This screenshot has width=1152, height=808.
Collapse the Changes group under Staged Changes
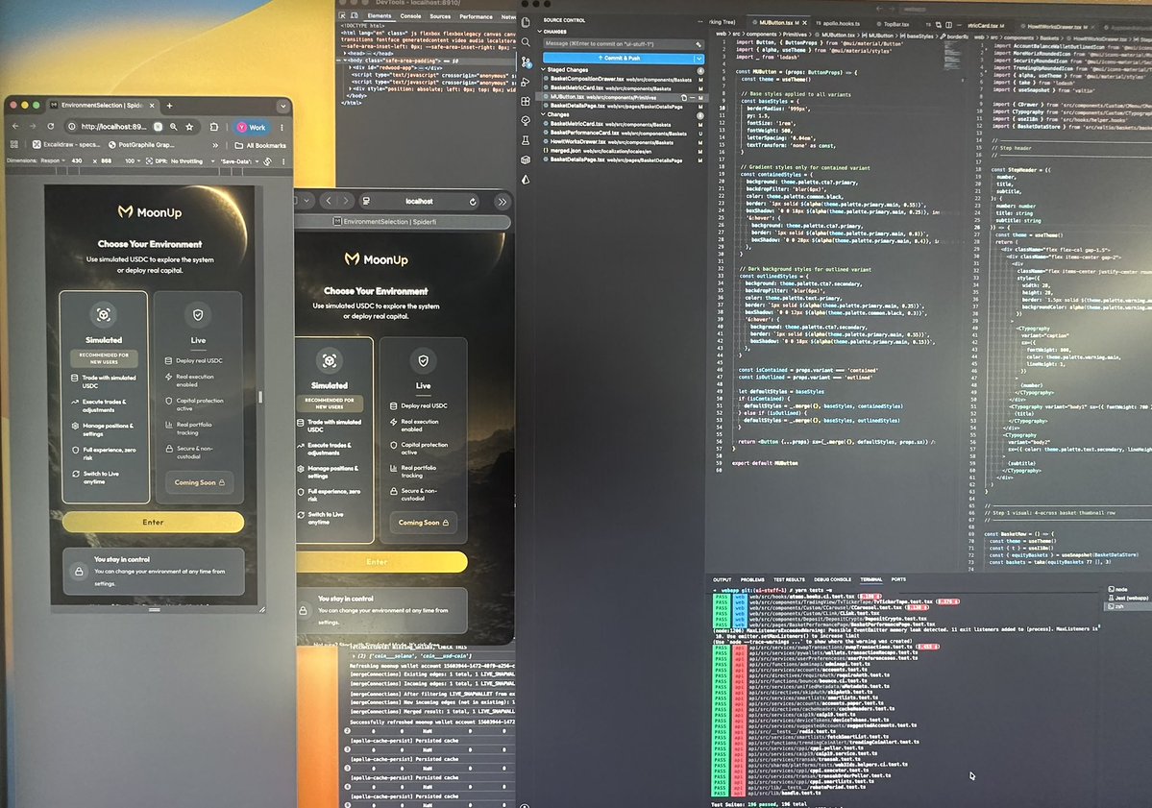[544, 114]
